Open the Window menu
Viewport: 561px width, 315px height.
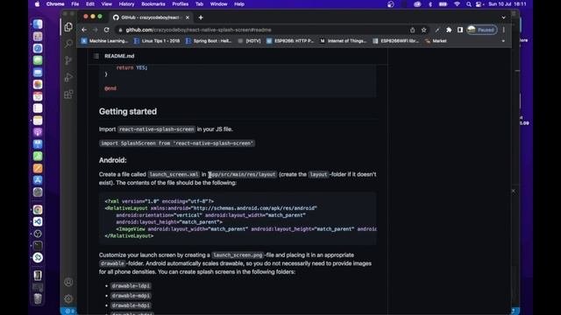tap(218, 4)
